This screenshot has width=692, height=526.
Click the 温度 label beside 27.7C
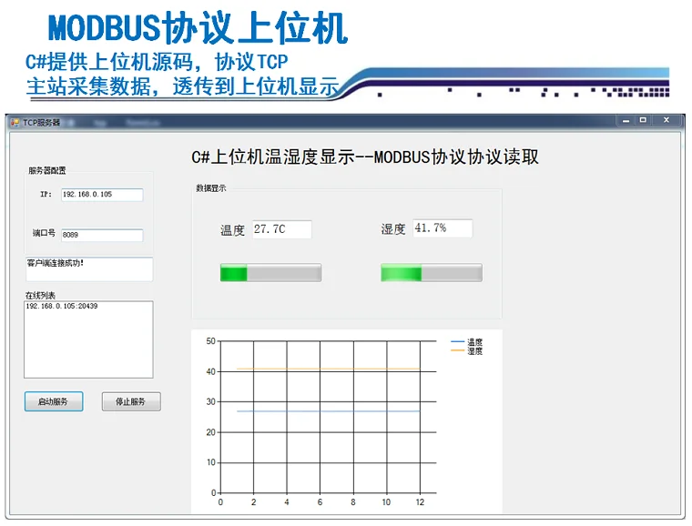(x=232, y=230)
